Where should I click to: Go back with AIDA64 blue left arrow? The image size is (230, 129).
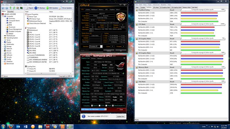pos(3,8)
